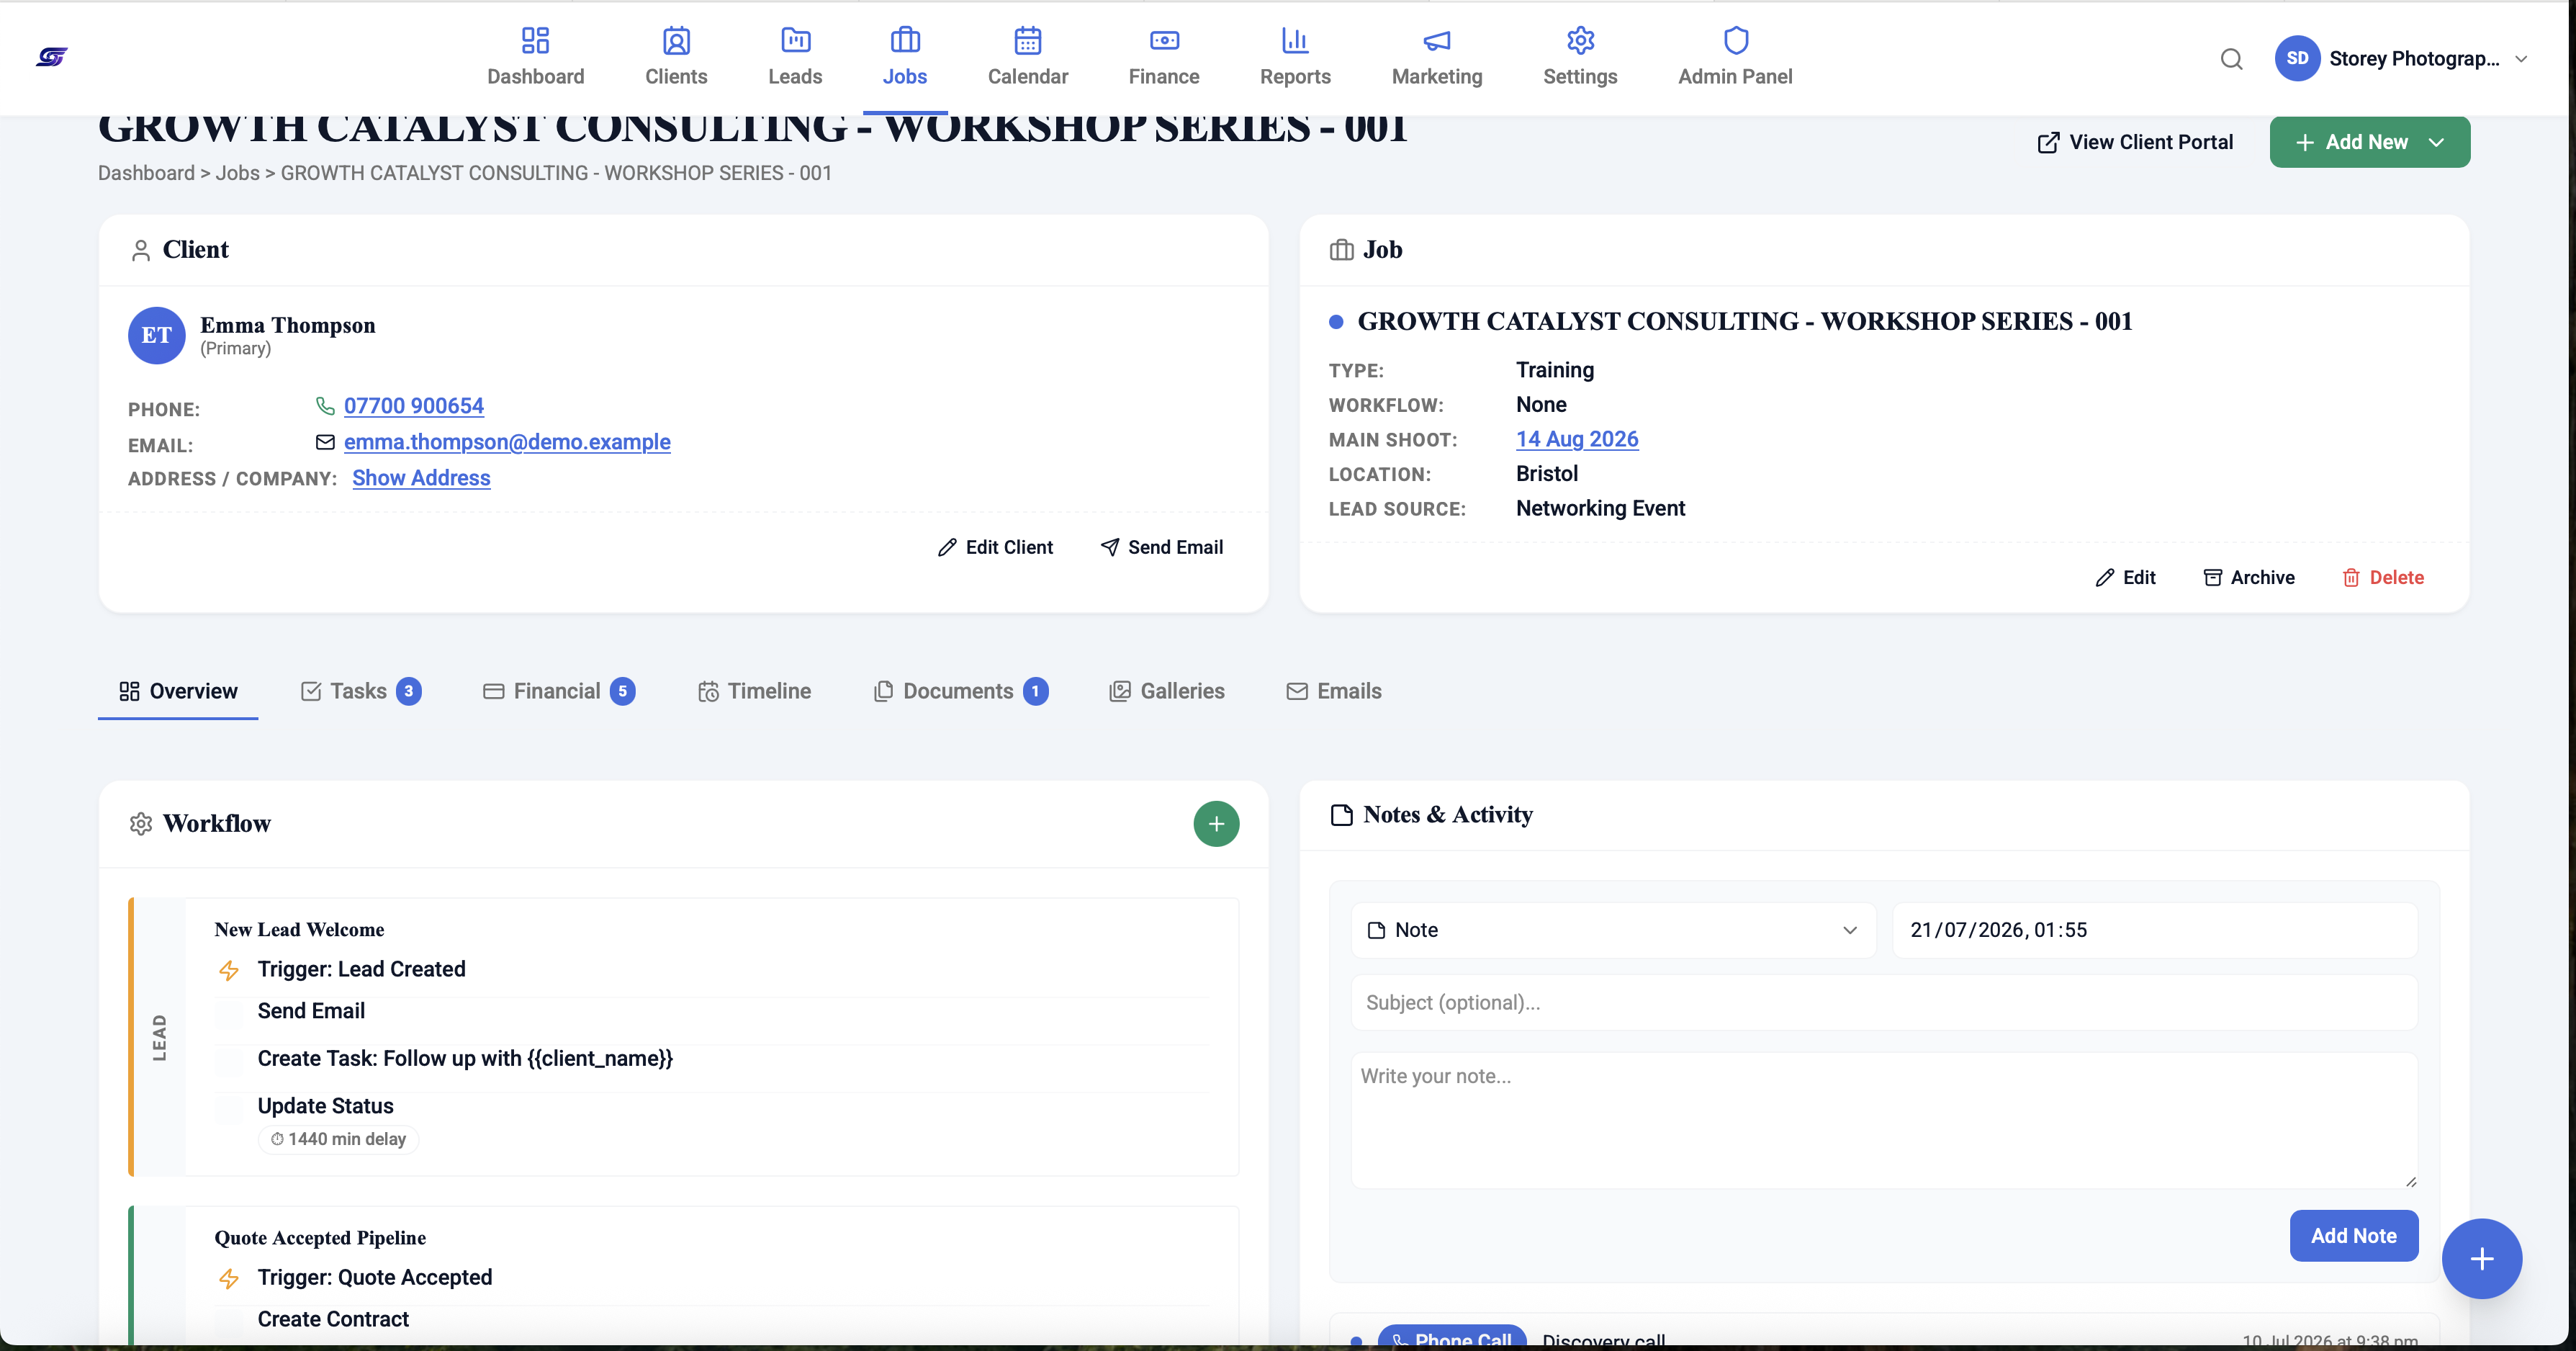Open the Documents tab
2576x1351 pixels.
pos(960,691)
